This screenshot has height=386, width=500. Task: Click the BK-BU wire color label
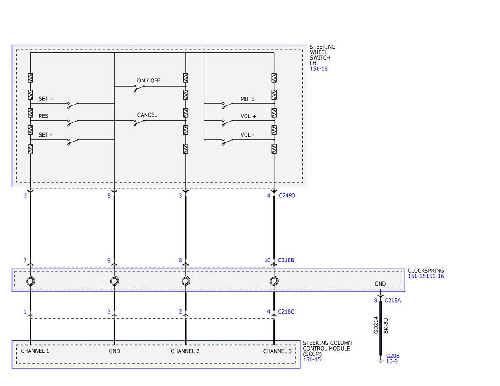tap(386, 325)
